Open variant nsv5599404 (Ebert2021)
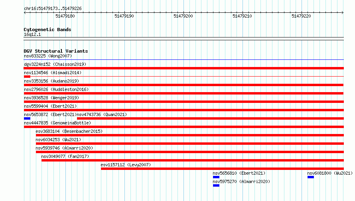This screenshot has width=355, height=201. [x=50, y=106]
